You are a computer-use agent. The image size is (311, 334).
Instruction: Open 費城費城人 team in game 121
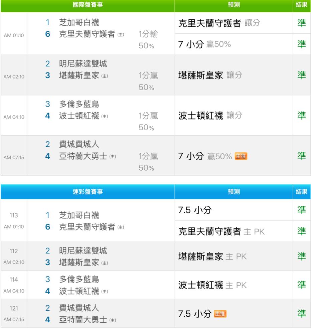79,308
